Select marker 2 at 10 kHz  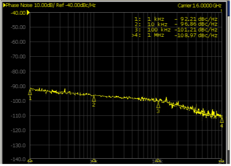tap(94, 99)
